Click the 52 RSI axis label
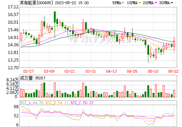The width and height of the screenshot is (182, 127). click(16, 116)
